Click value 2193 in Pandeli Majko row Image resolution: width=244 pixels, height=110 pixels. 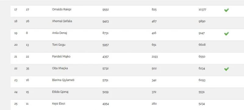[x=155, y=57]
